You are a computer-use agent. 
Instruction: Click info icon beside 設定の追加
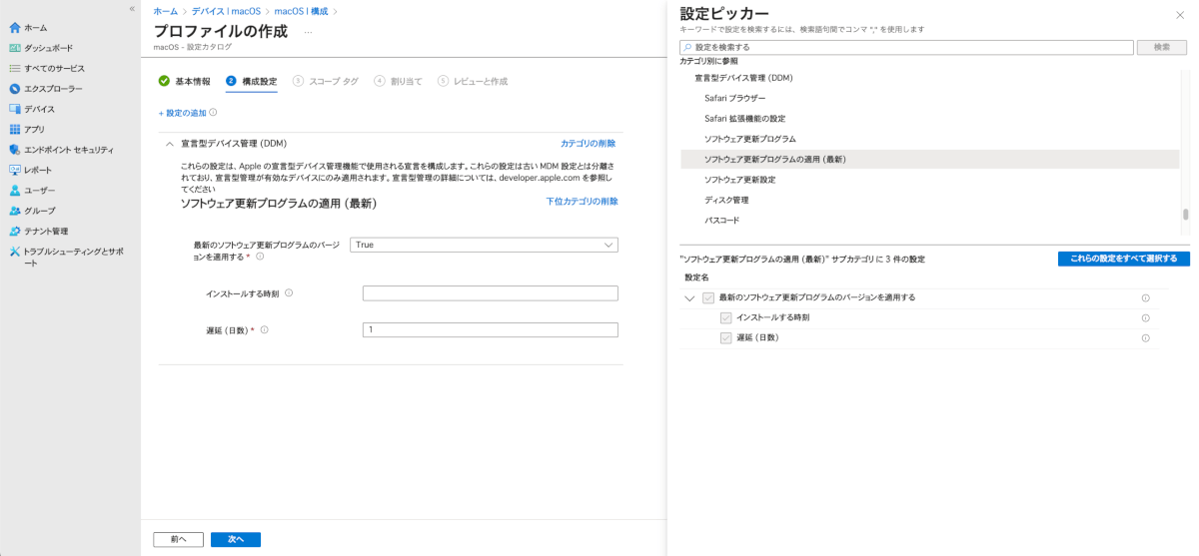tap(213, 113)
